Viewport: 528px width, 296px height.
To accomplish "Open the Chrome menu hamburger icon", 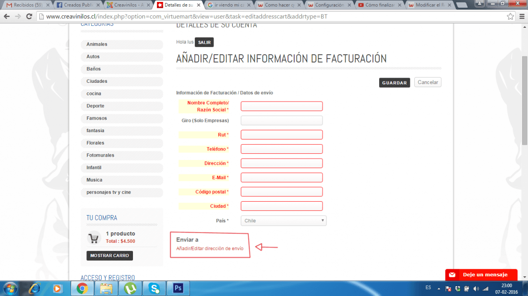I will pos(522,16).
